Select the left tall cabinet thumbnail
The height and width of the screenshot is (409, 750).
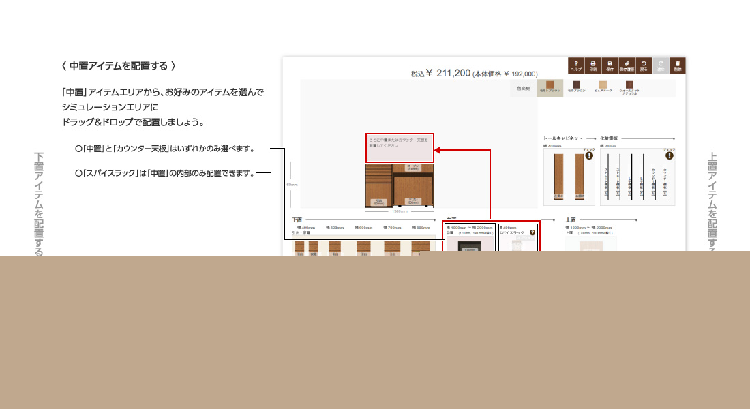558,177
